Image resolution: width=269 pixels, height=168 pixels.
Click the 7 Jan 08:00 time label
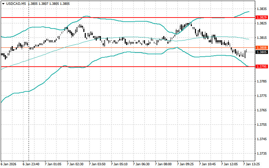tap(163, 165)
